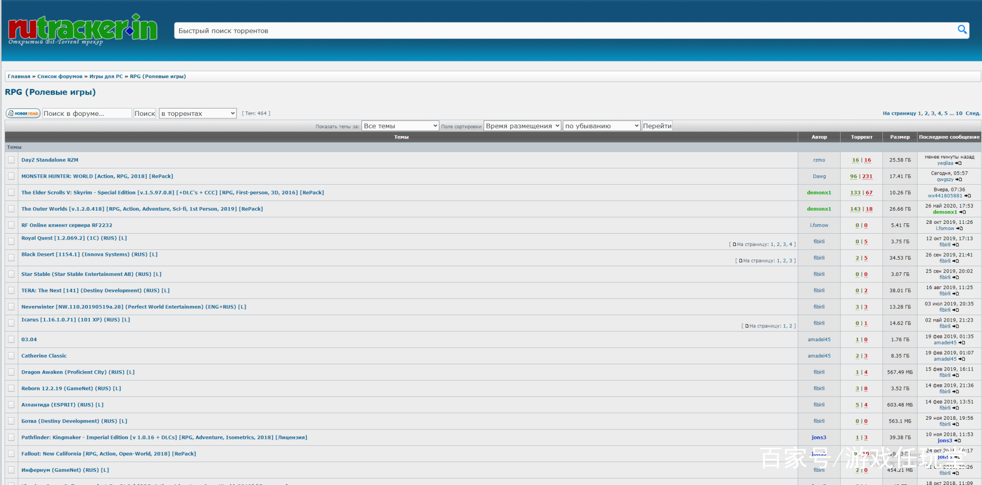Click the '143 | 18' torrent stats link
This screenshot has width=982, height=485.
click(x=861, y=209)
